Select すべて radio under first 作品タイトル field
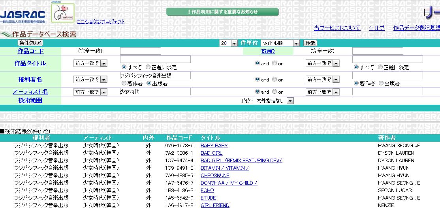The image size is (440, 209). coord(124,67)
